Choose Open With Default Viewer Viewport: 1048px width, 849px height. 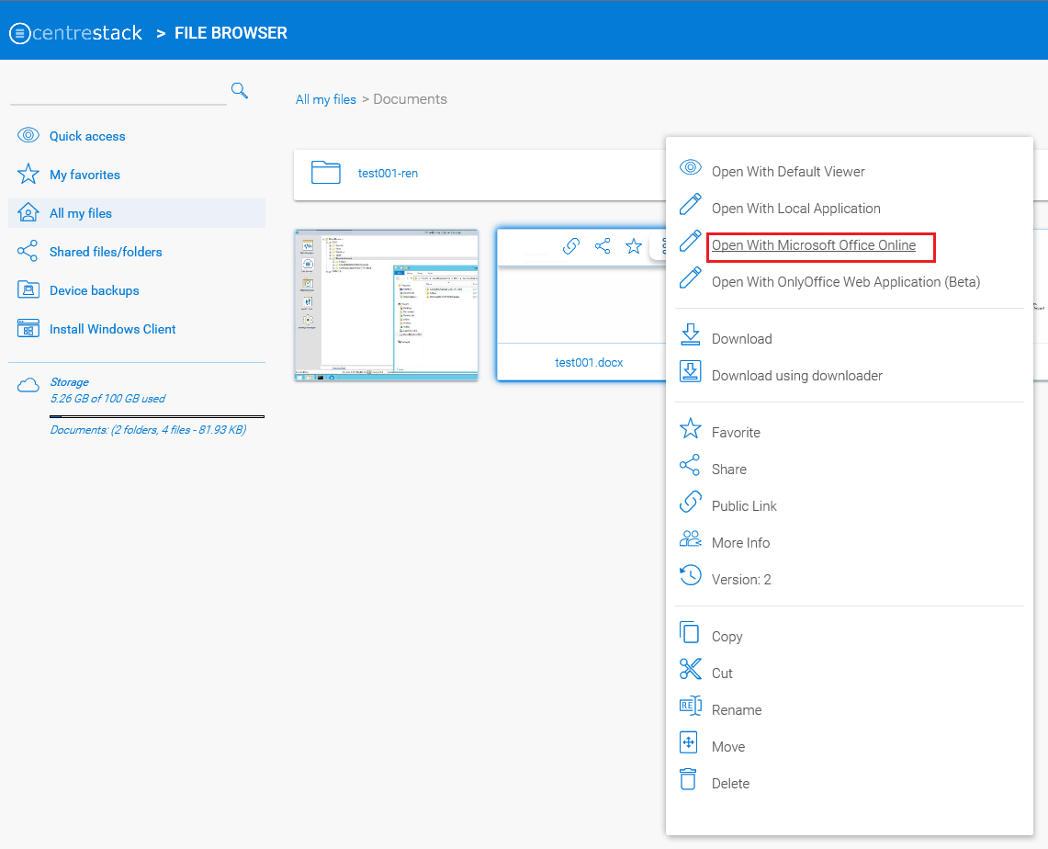(788, 172)
